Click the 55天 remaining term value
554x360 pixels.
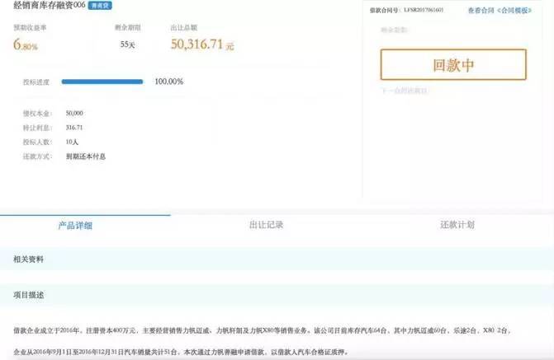tap(127, 44)
